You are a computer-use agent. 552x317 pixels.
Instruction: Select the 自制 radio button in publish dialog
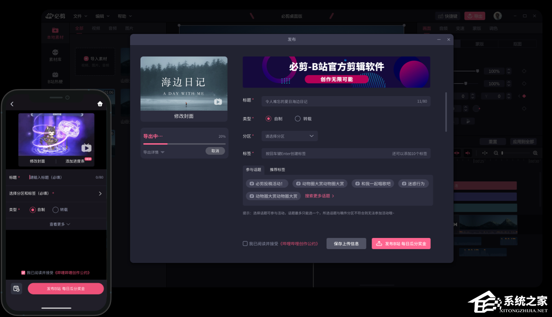[x=269, y=119]
